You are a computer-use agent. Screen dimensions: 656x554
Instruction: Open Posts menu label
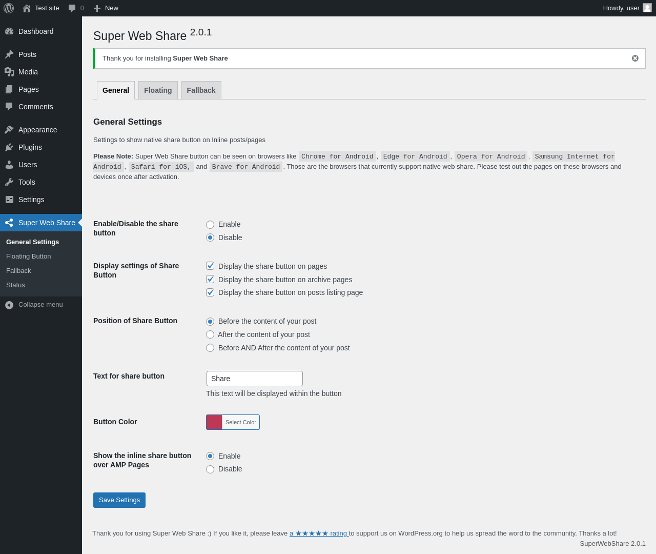[x=27, y=54]
